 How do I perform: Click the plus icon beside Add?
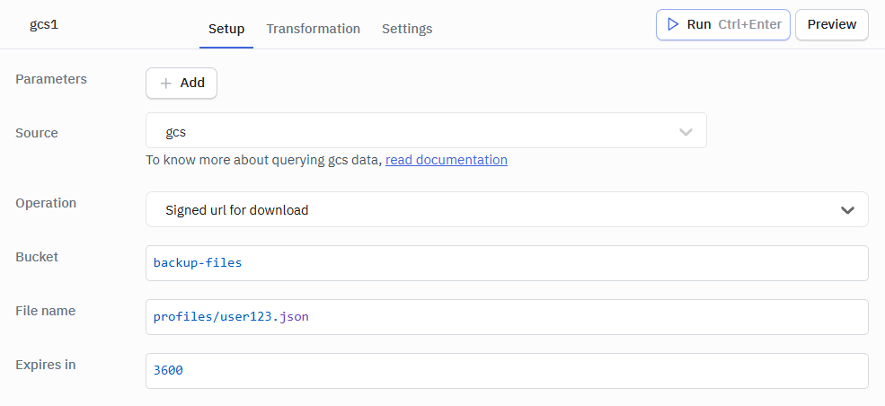(165, 83)
